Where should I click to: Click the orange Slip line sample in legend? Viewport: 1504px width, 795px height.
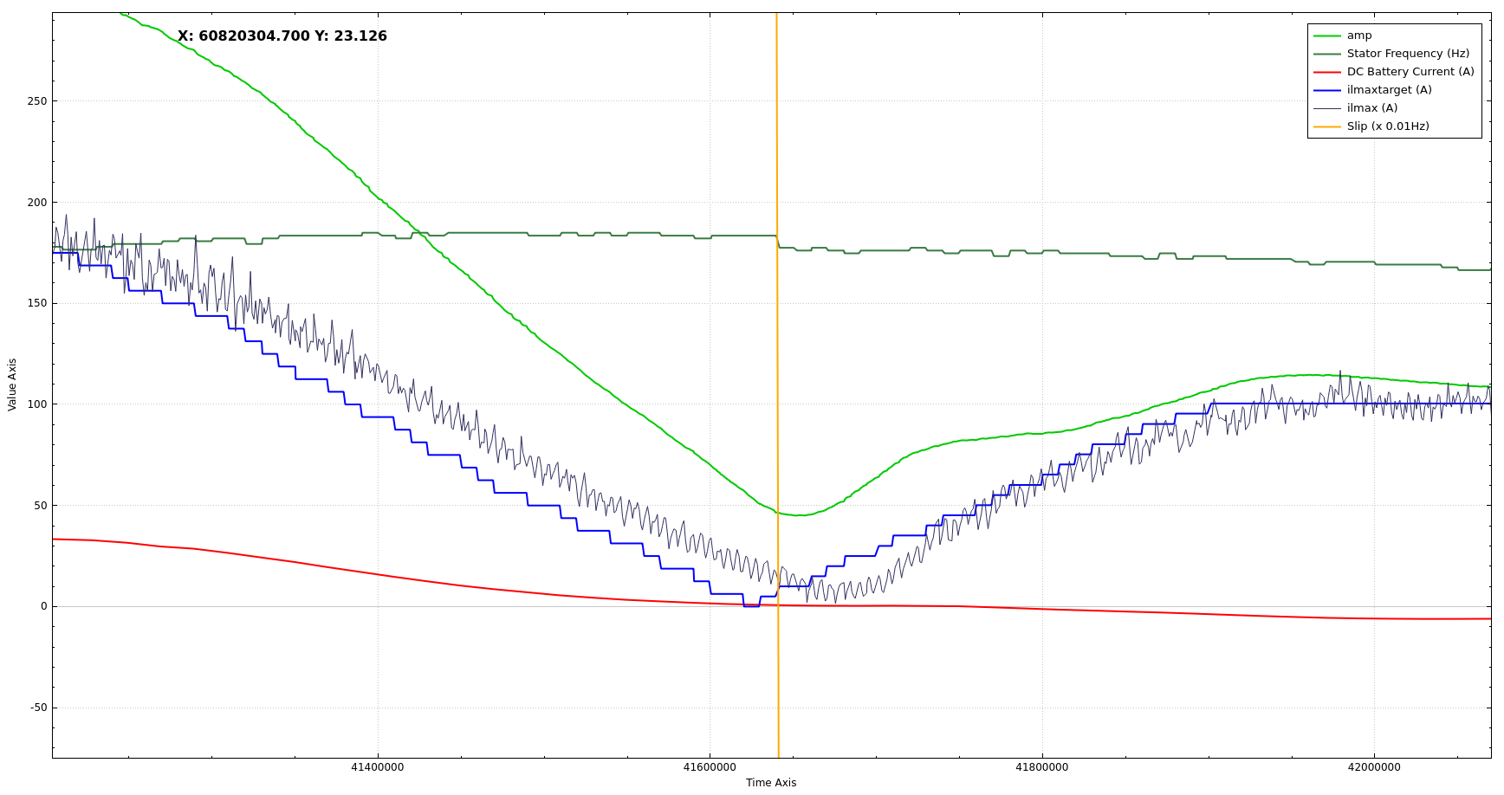pos(1326,126)
